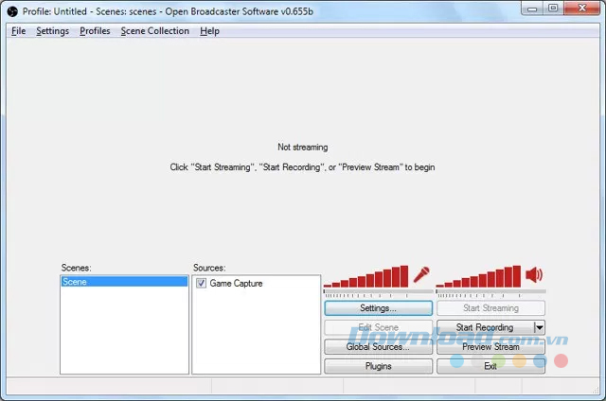Click the Exit button
This screenshot has height=401, width=606.
click(490, 366)
